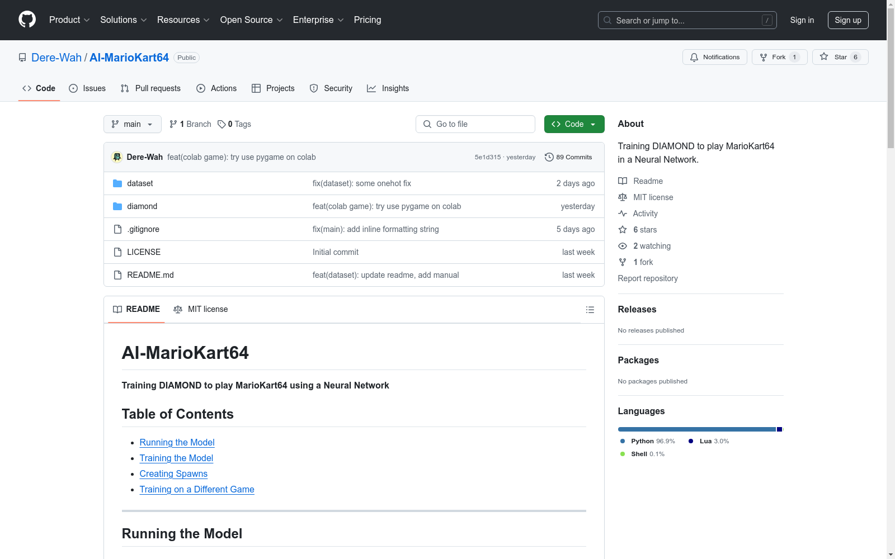Click the dataset folder icon
Viewport: 895px width, 559px height.
[x=117, y=183]
